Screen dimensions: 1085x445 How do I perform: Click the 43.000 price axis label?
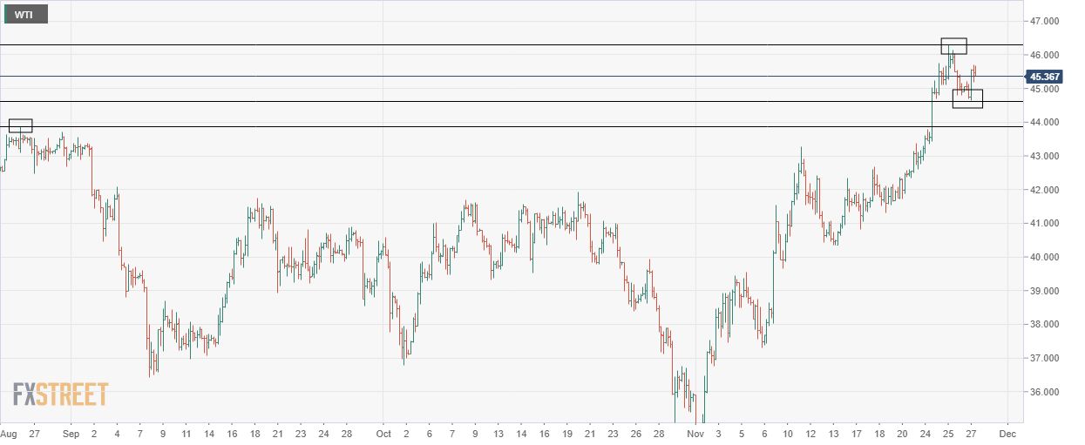click(x=1045, y=157)
